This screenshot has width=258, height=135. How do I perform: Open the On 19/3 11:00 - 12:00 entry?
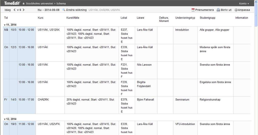(x=19, y=128)
